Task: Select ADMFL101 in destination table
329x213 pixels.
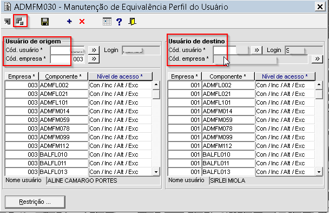Action: [x=228, y=102]
